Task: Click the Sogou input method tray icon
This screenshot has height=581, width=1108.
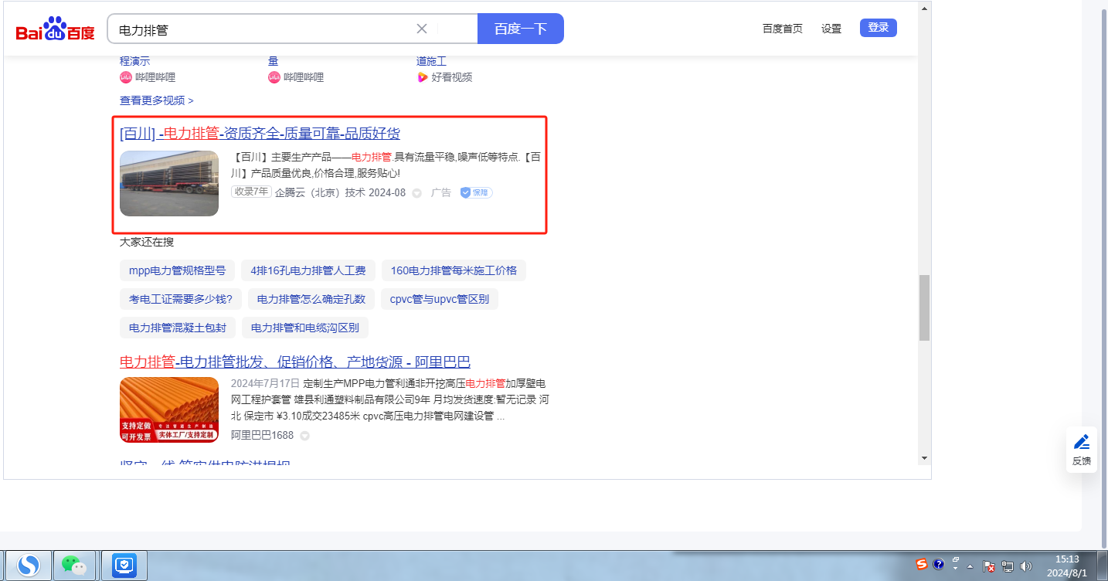Action: tap(921, 564)
